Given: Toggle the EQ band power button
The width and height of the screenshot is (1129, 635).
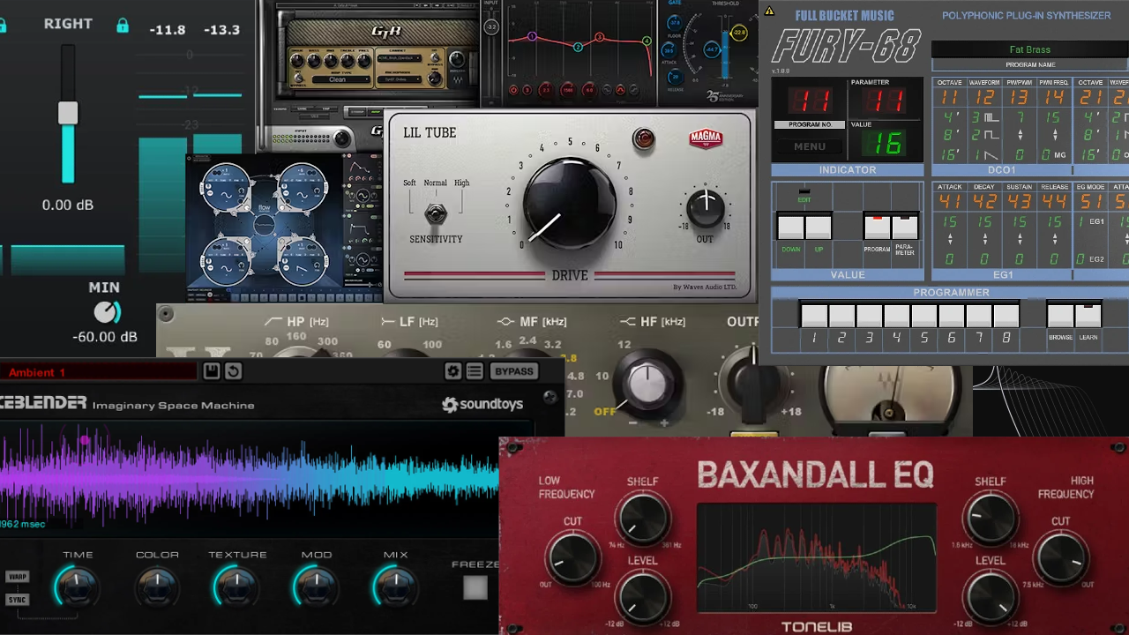Looking at the screenshot, I should (x=513, y=90).
